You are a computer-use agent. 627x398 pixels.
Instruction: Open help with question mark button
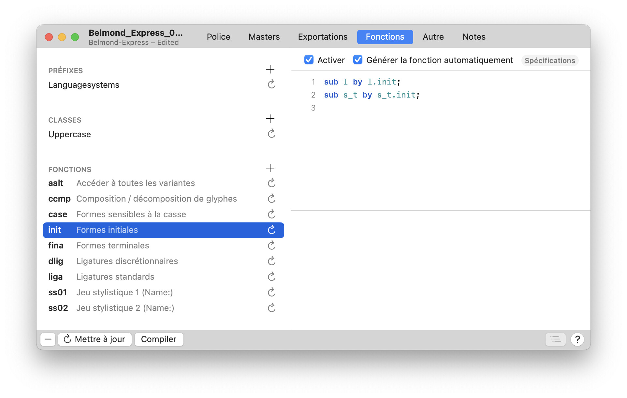coord(577,339)
